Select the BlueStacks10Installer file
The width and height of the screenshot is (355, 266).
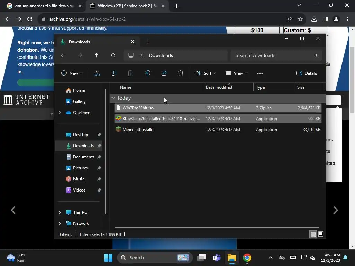pos(218,119)
